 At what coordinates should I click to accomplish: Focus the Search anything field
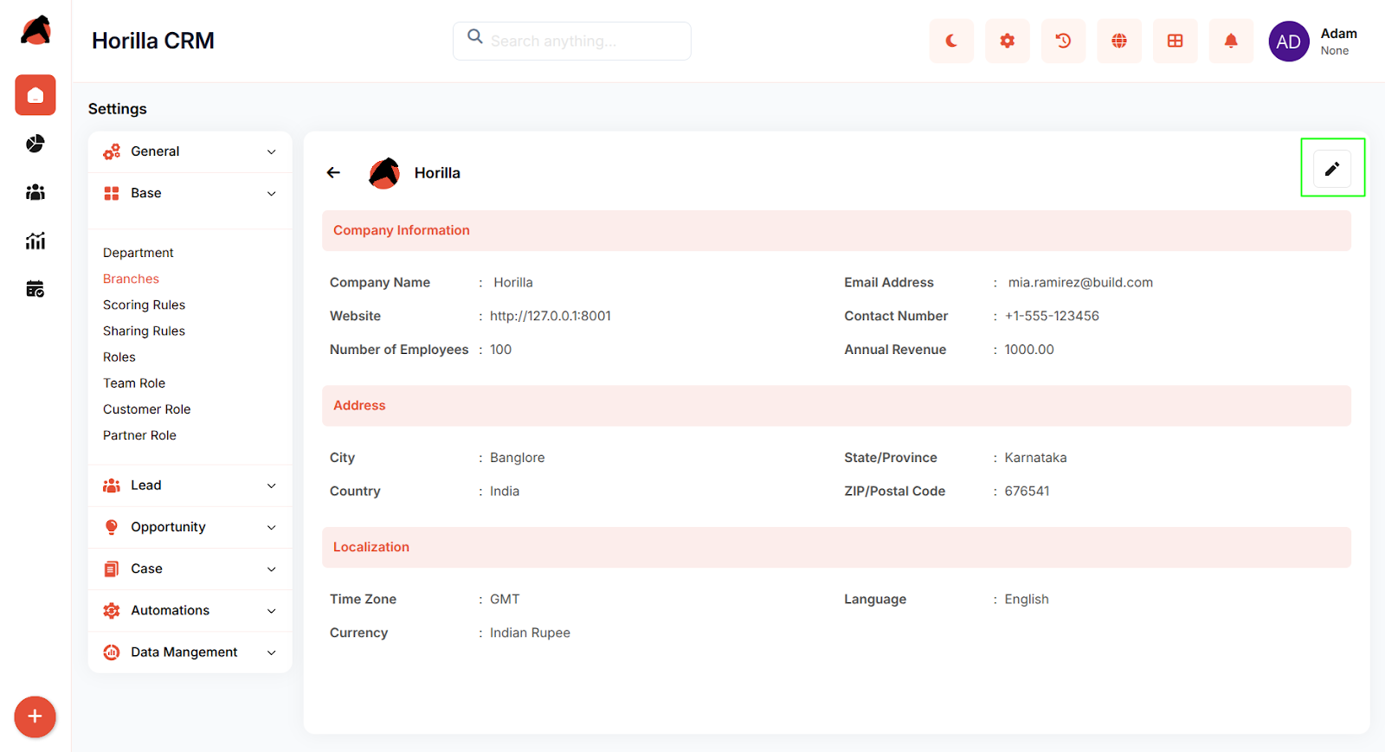click(x=572, y=41)
